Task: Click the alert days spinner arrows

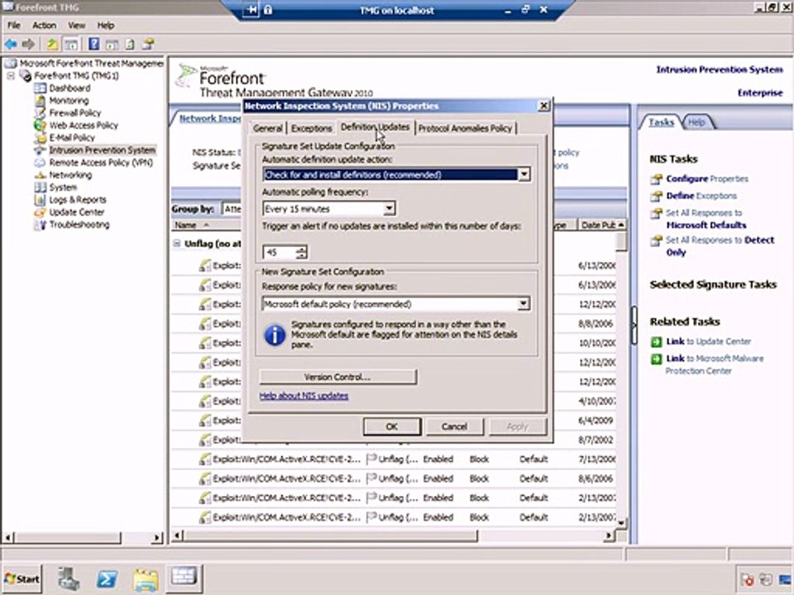Action: coord(301,252)
